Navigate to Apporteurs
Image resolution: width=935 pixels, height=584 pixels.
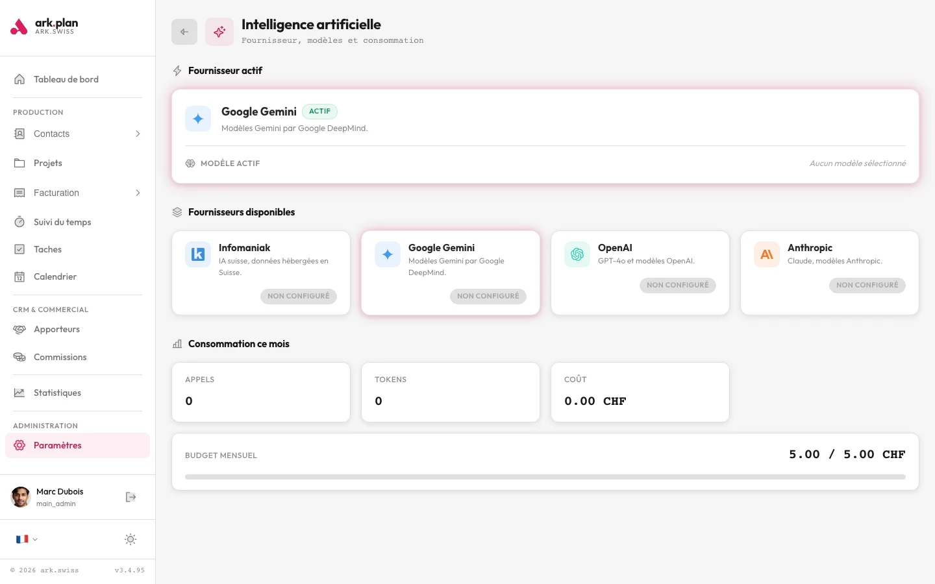point(77,329)
